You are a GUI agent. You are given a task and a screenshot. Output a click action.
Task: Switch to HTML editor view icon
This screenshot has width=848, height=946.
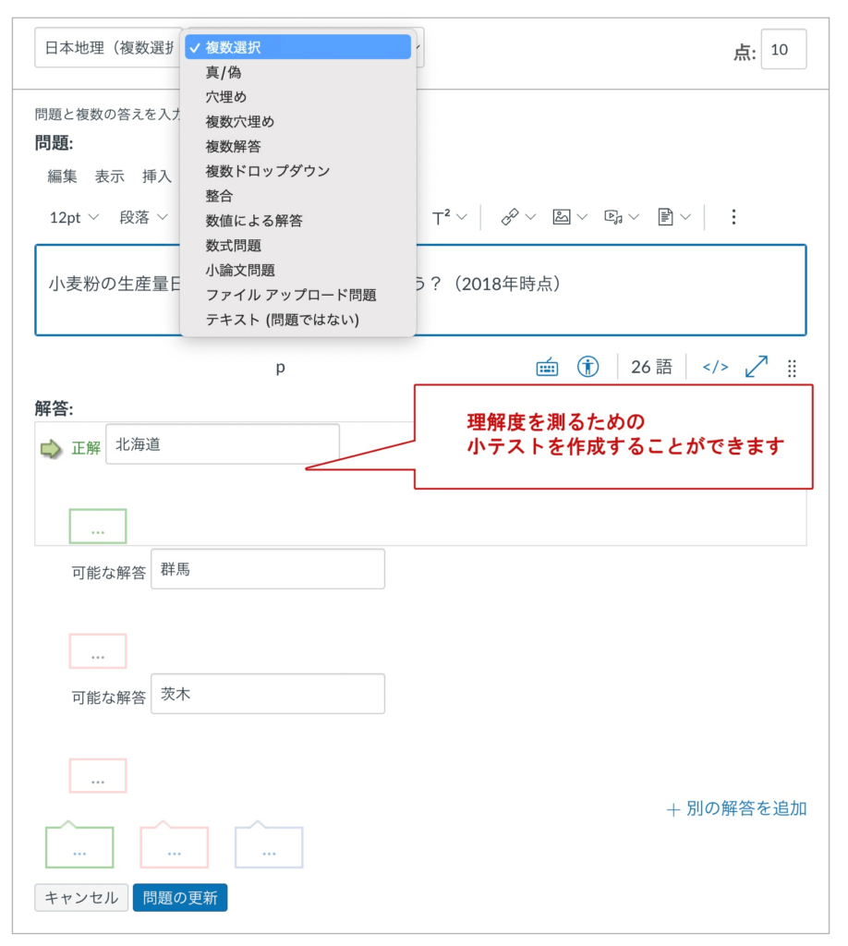(x=715, y=367)
